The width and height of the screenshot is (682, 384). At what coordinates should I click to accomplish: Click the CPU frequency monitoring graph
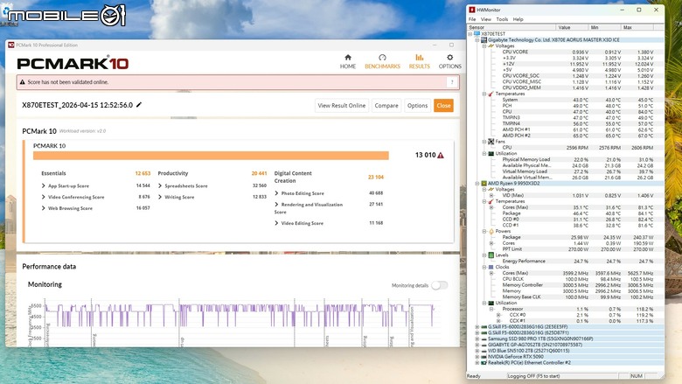pos(240,322)
